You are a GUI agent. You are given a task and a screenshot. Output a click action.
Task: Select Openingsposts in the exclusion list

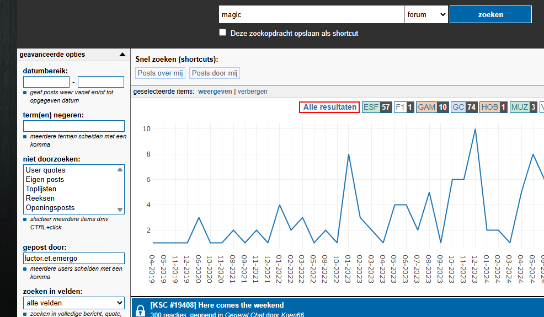(50, 207)
